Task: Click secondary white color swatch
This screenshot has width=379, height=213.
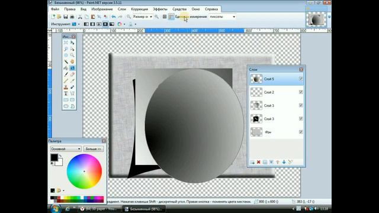Action: pyautogui.click(x=59, y=163)
